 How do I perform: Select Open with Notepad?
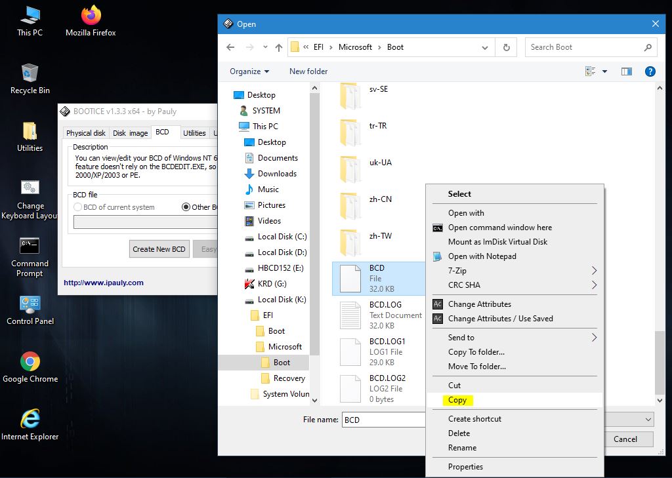[482, 256]
